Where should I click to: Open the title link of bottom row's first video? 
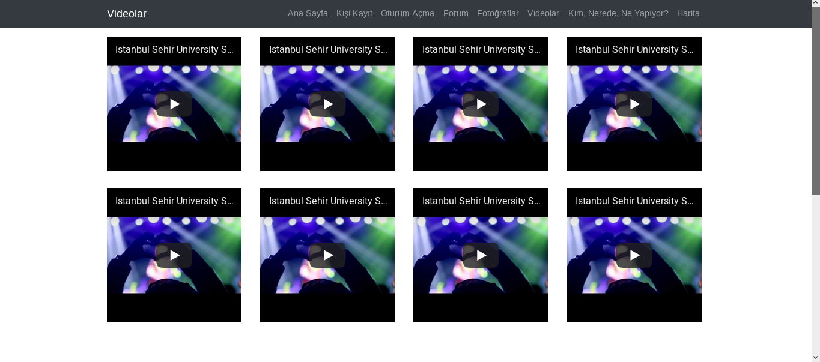(174, 201)
